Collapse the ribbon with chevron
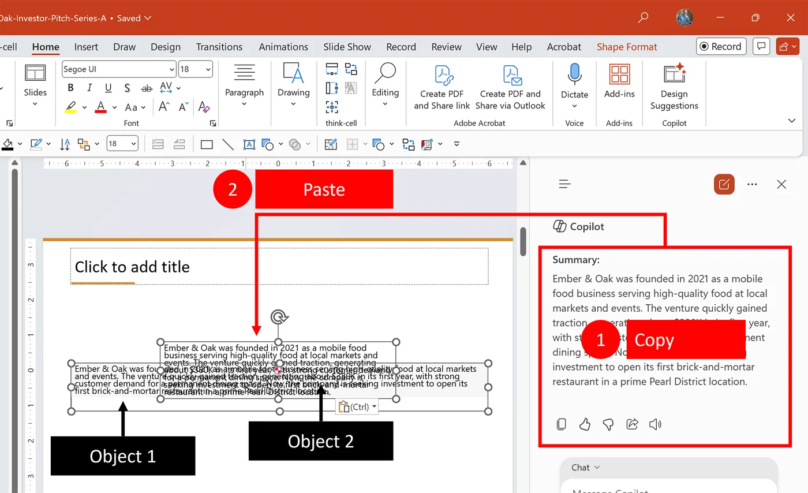808x493 pixels. pos(792,121)
